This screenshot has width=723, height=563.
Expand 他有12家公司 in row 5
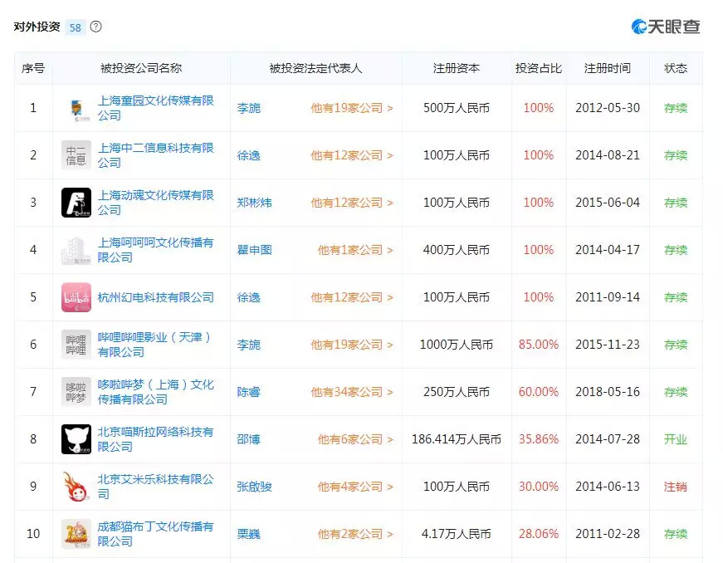(x=352, y=297)
